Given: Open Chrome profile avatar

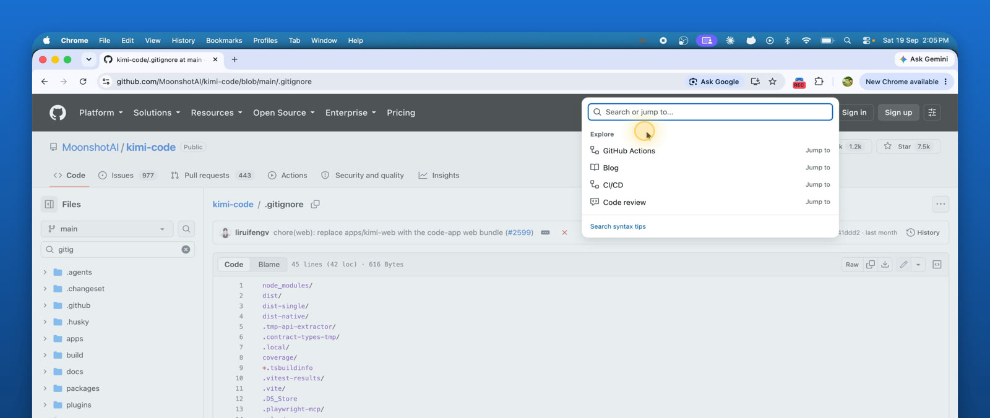Looking at the screenshot, I should (848, 82).
